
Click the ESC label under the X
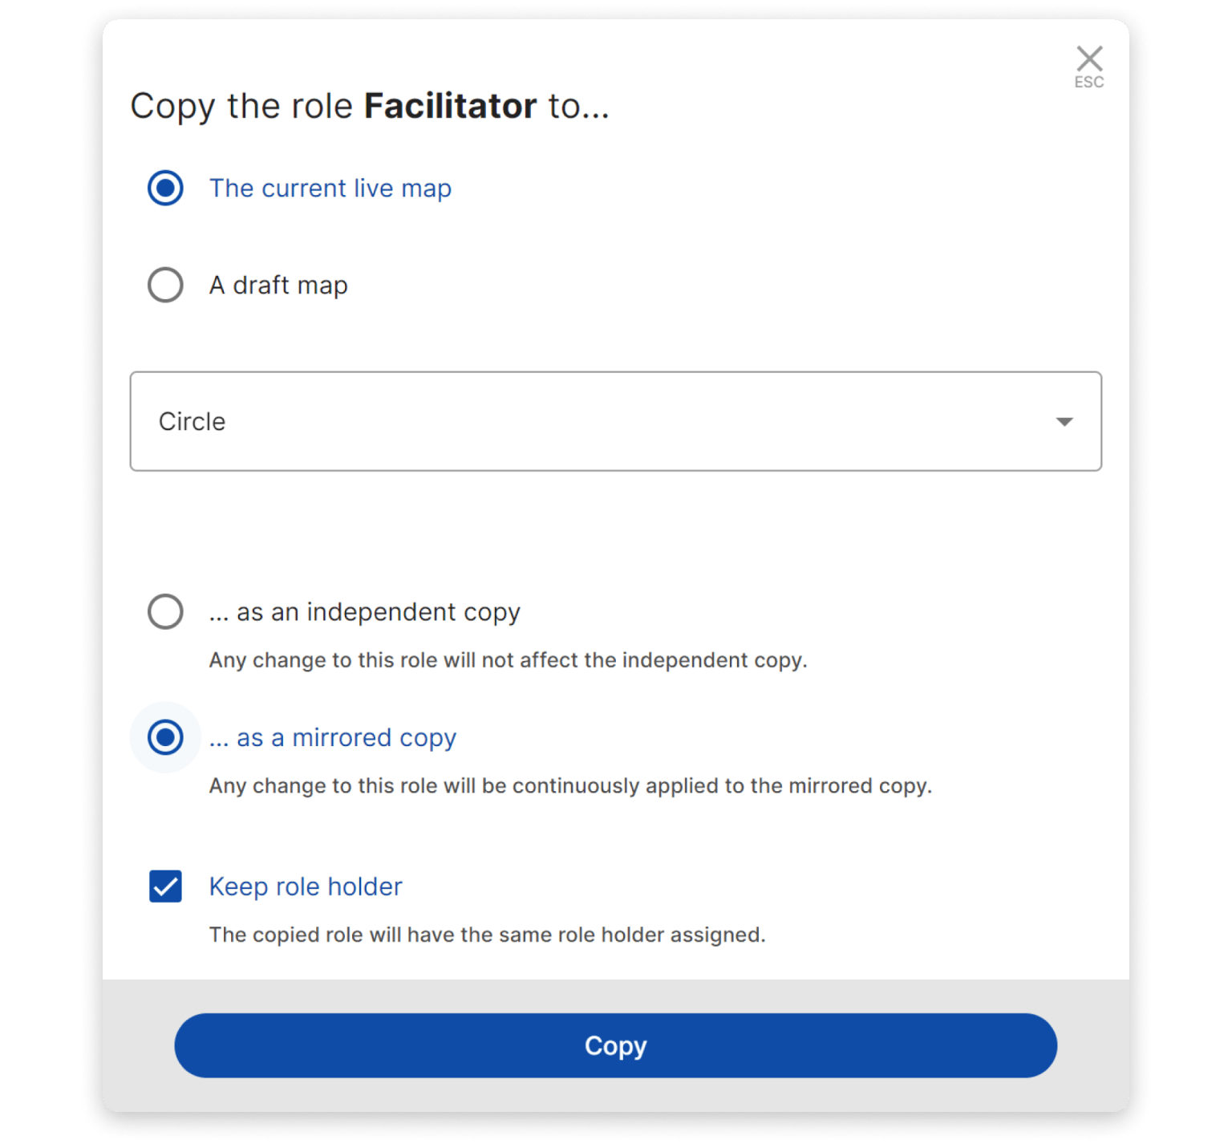point(1089,83)
